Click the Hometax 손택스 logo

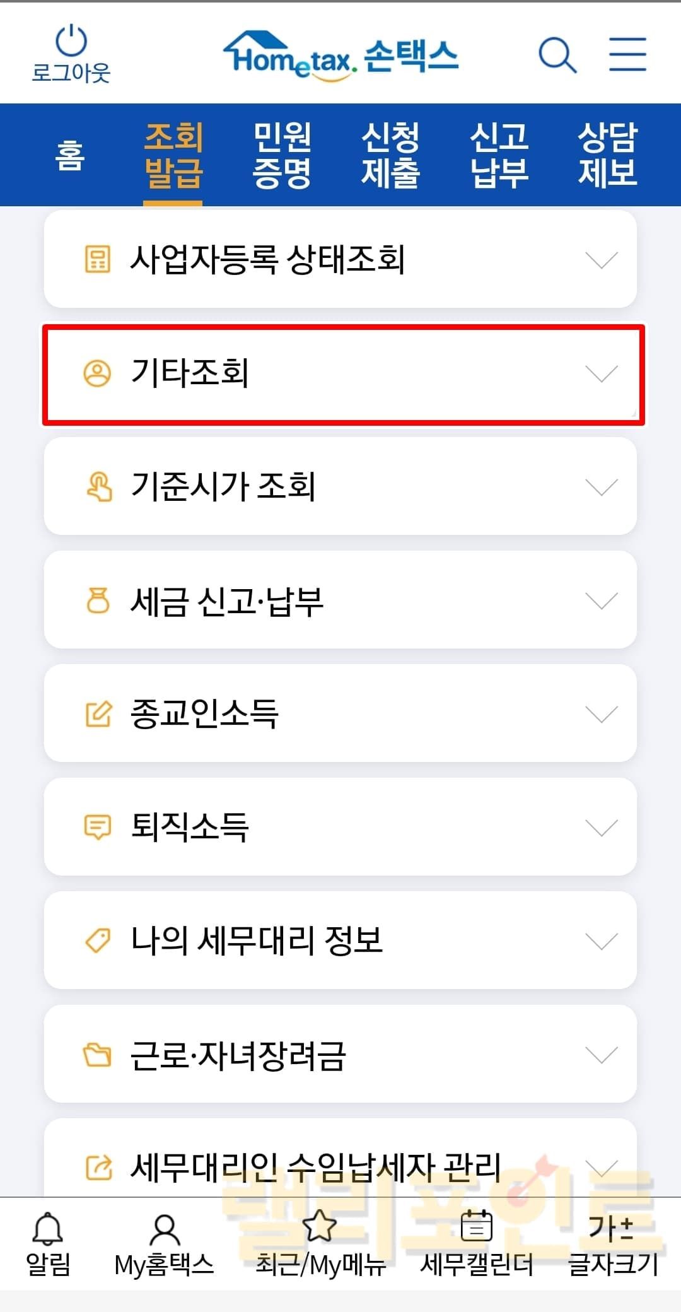tap(340, 57)
